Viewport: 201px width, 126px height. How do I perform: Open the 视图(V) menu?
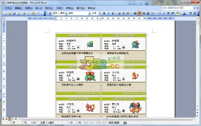pyautogui.click(x=28, y=8)
